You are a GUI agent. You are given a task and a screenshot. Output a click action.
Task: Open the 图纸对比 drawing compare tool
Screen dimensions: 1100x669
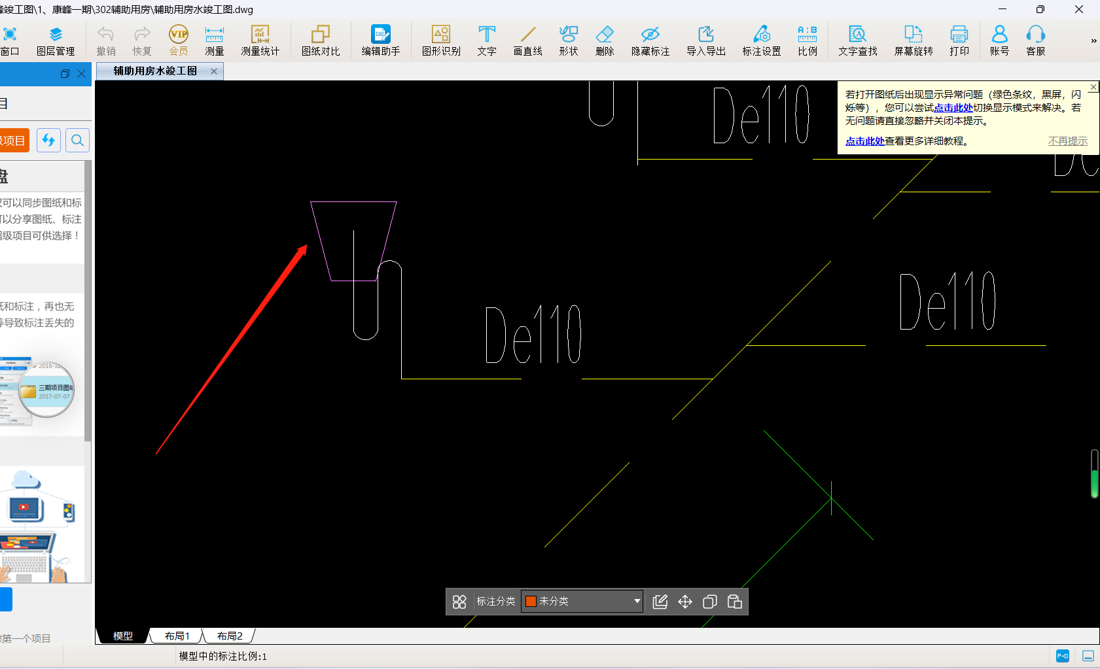coord(321,41)
